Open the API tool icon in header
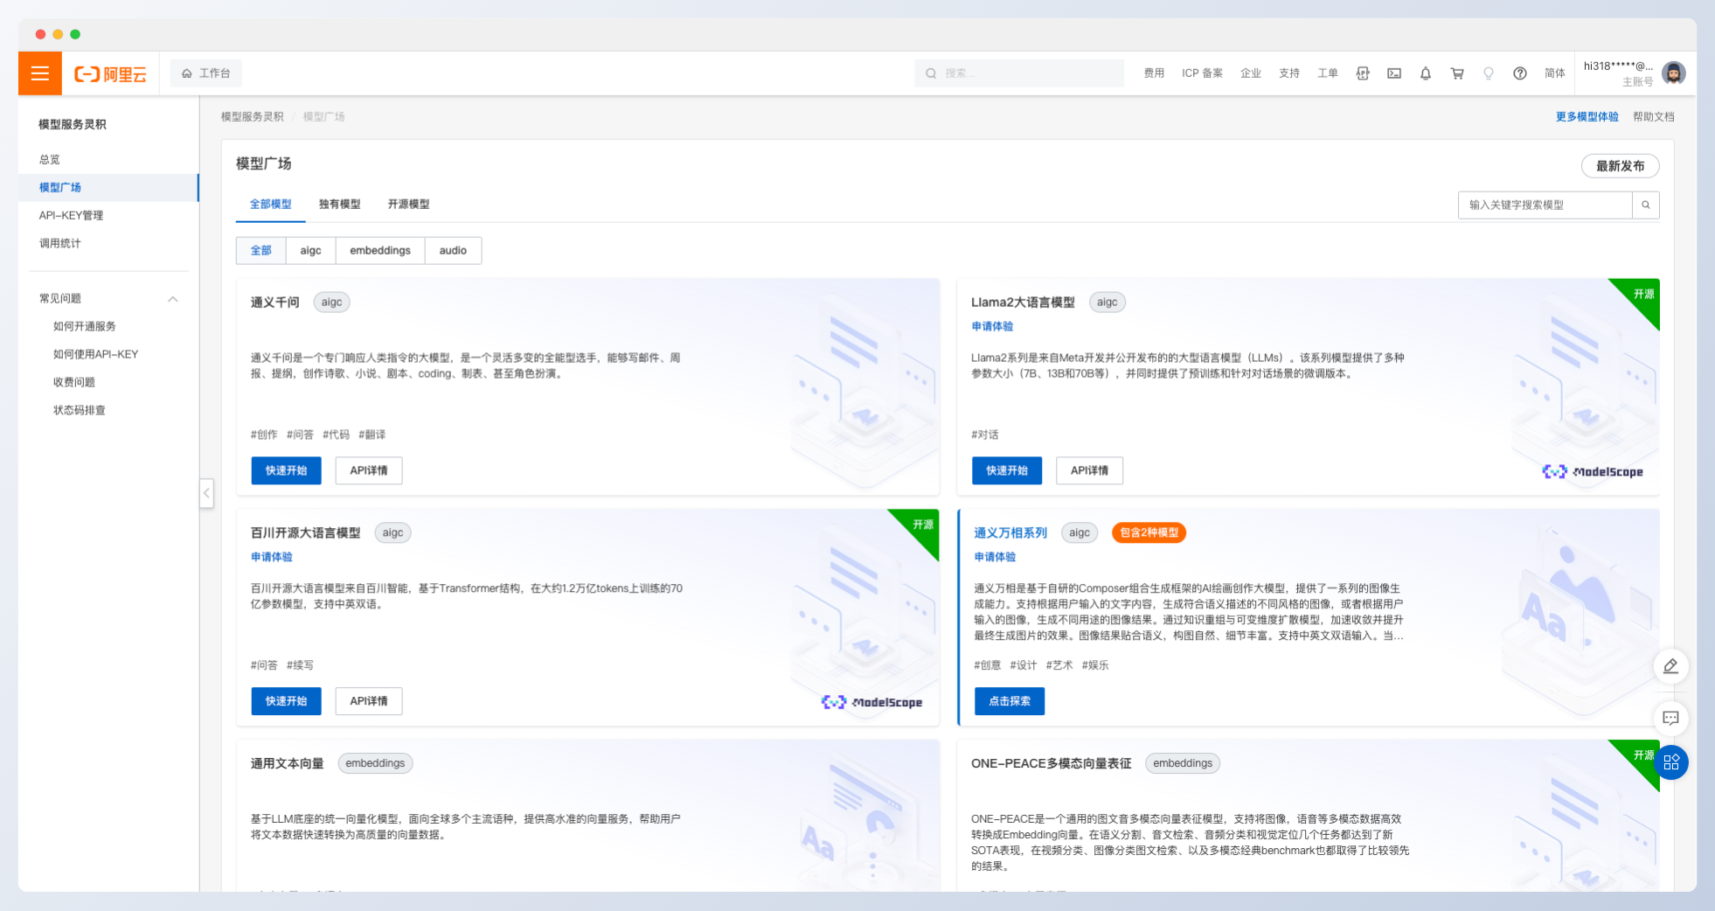Viewport: 1715px width, 911px height. pyautogui.click(x=1363, y=73)
